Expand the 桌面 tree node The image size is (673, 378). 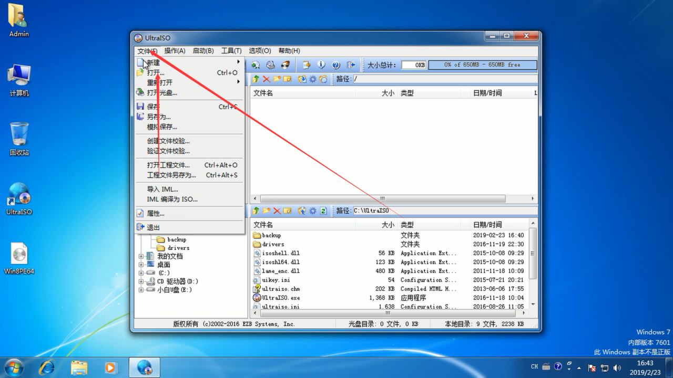coord(141,265)
